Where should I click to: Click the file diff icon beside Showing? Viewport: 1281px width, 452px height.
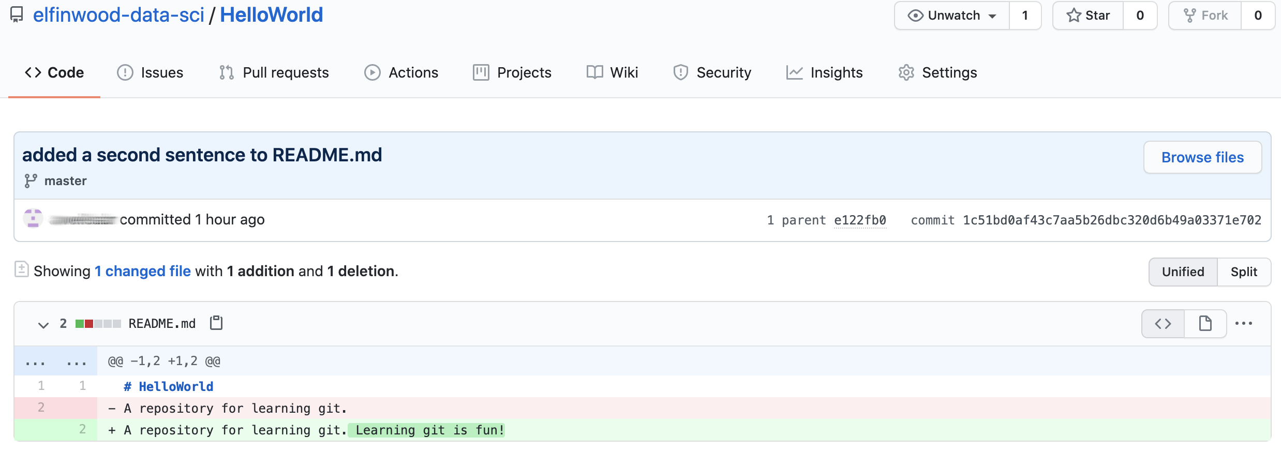click(22, 269)
